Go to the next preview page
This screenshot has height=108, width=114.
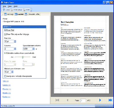(100, 100)
